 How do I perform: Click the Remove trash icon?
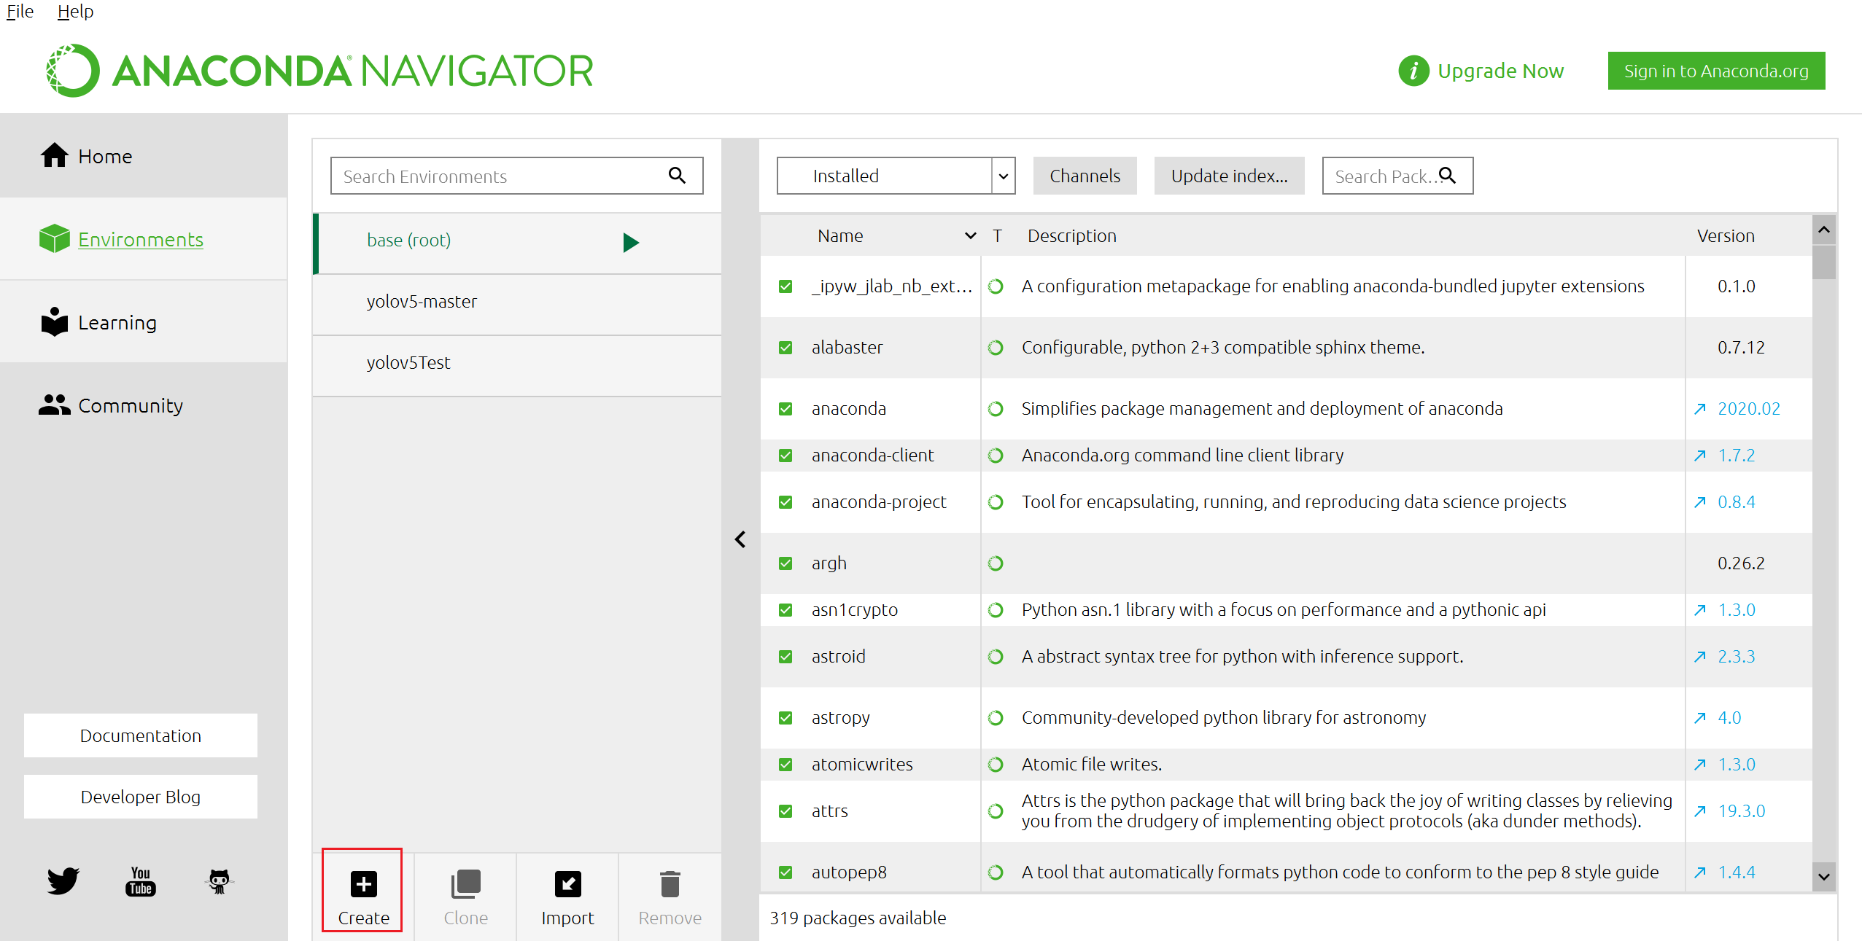[x=670, y=884]
